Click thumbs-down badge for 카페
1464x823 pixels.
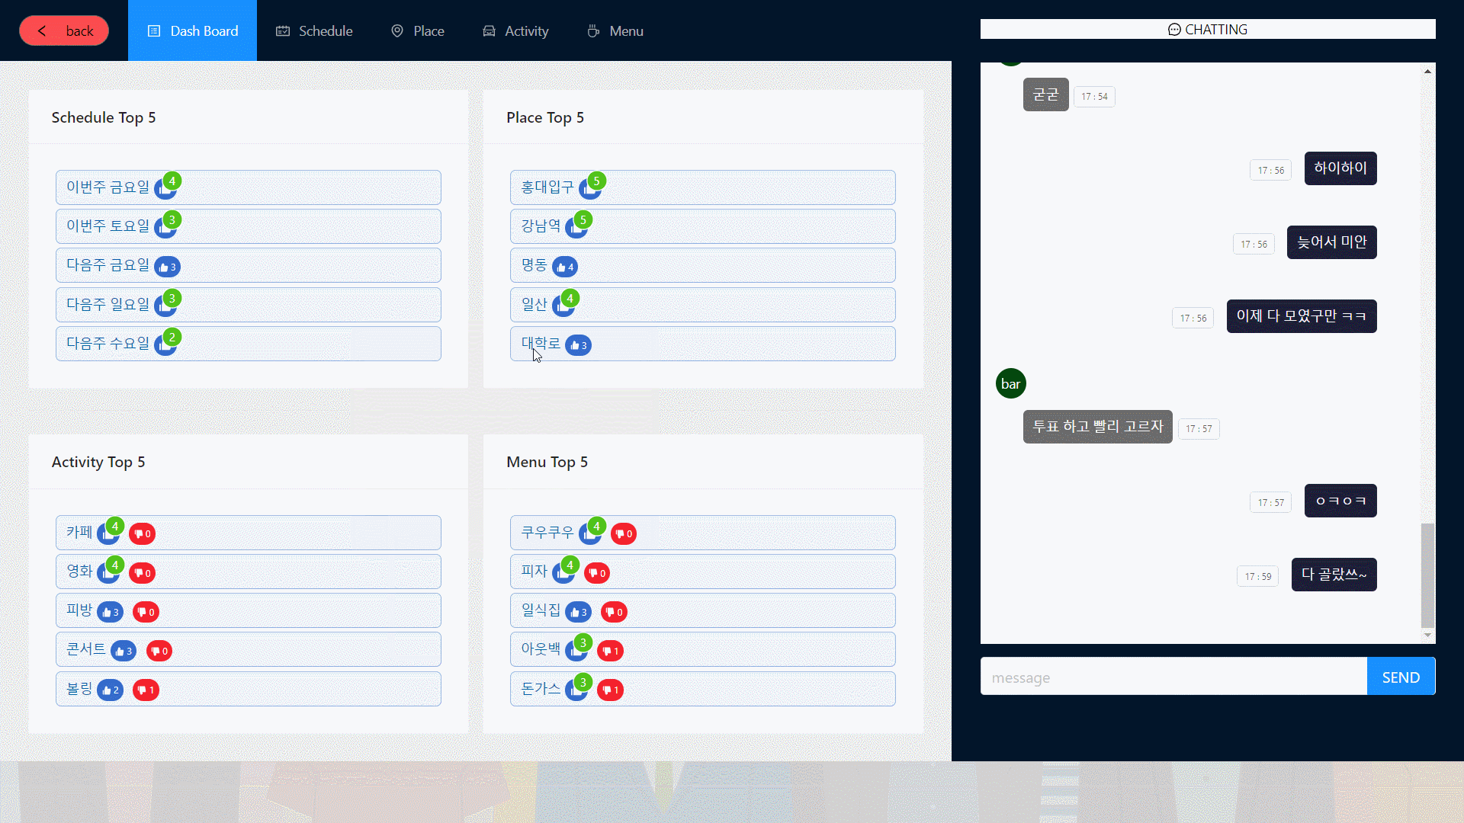click(143, 534)
